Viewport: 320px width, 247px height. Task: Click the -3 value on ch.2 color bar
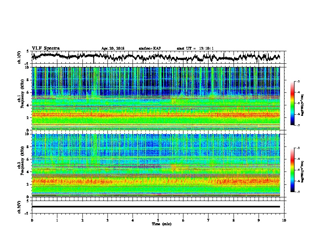[x=298, y=148]
